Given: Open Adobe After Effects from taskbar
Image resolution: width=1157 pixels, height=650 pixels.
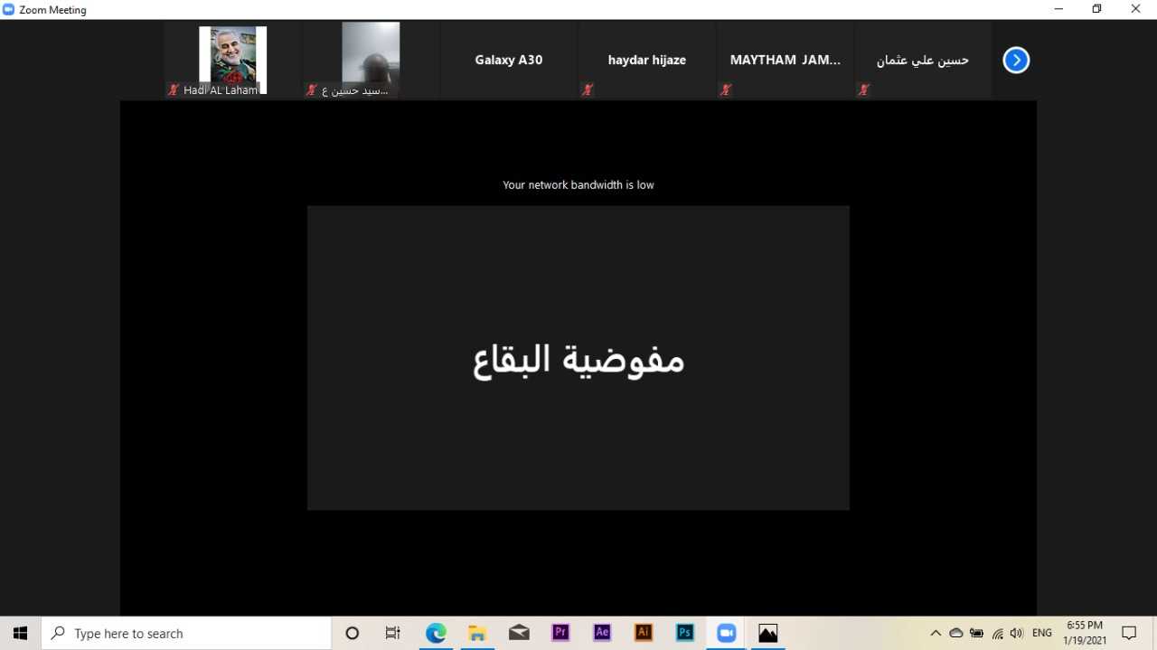Looking at the screenshot, I should (602, 633).
